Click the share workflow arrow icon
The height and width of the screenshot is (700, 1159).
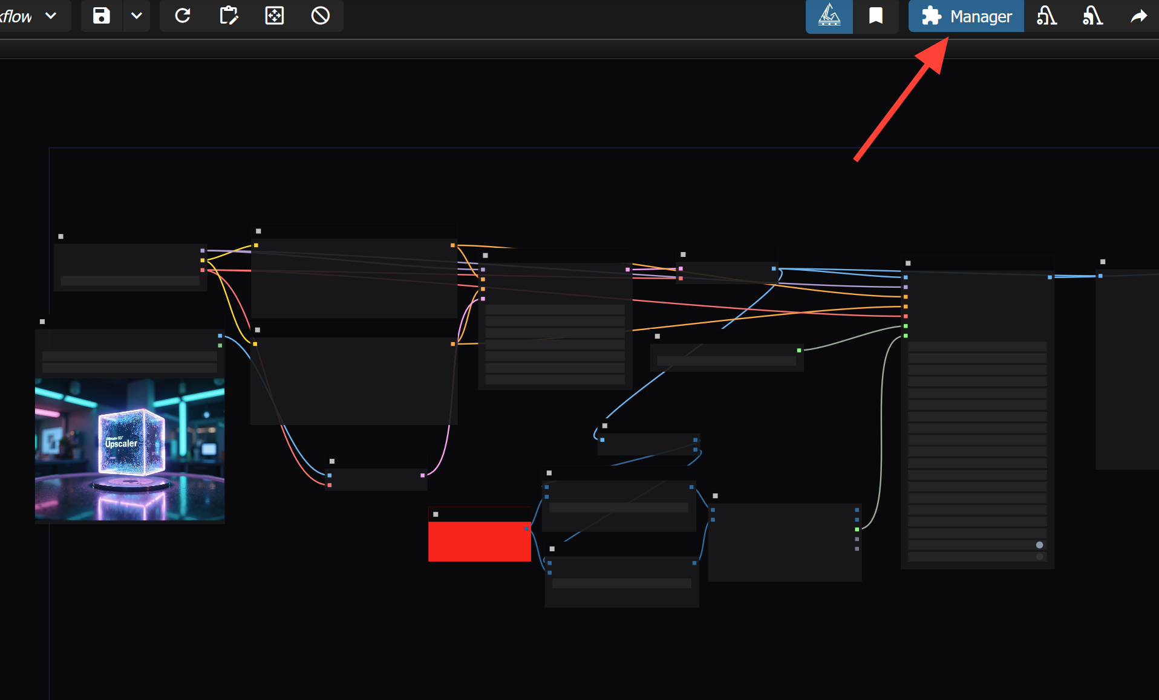(1138, 16)
